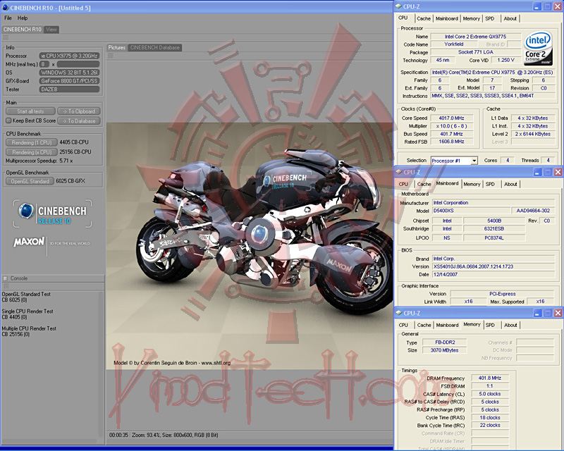Click the Core Speed value 4017.0 MHz
The height and width of the screenshot is (451, 564).
tap(451, 118)
